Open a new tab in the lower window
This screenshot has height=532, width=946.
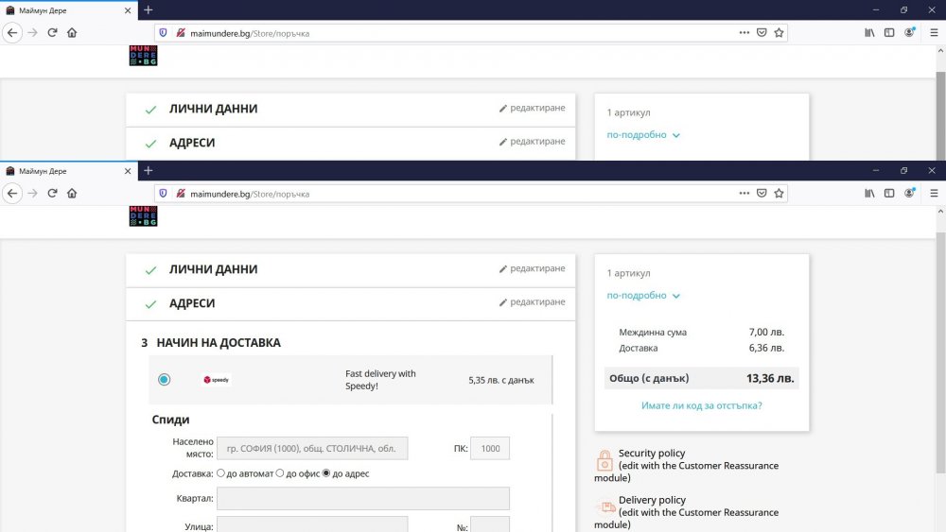[x=149, y=171]
